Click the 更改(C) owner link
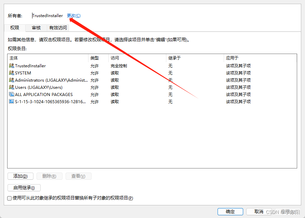The image size is (305, 218). (74, 16)
